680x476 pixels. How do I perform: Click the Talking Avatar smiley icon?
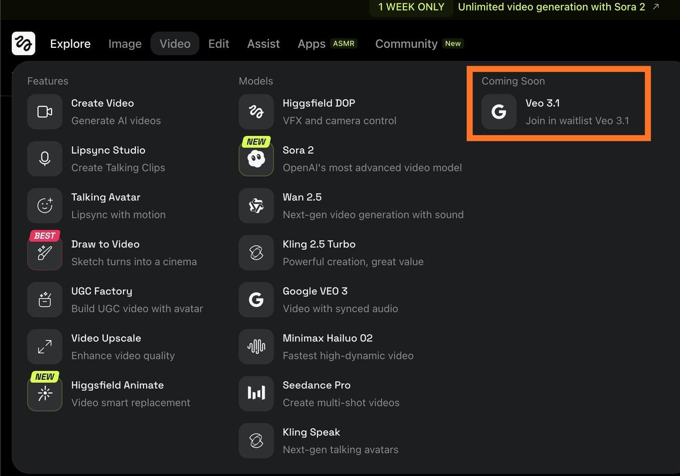tap(45, 206)
